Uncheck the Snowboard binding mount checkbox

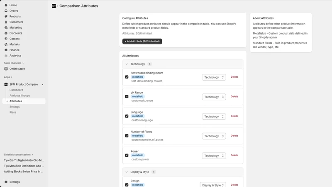(127, 77)
